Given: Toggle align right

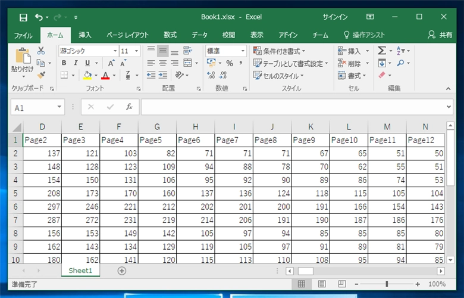Looking at the screenshot, I should (x=174, y=63).
